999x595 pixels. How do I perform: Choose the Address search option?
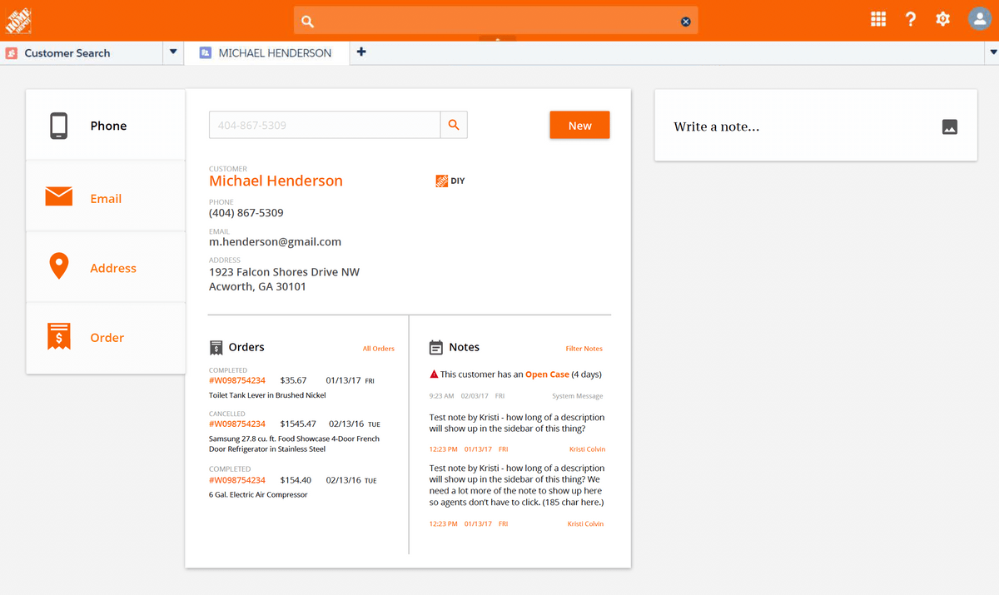[x=106, y=268]
